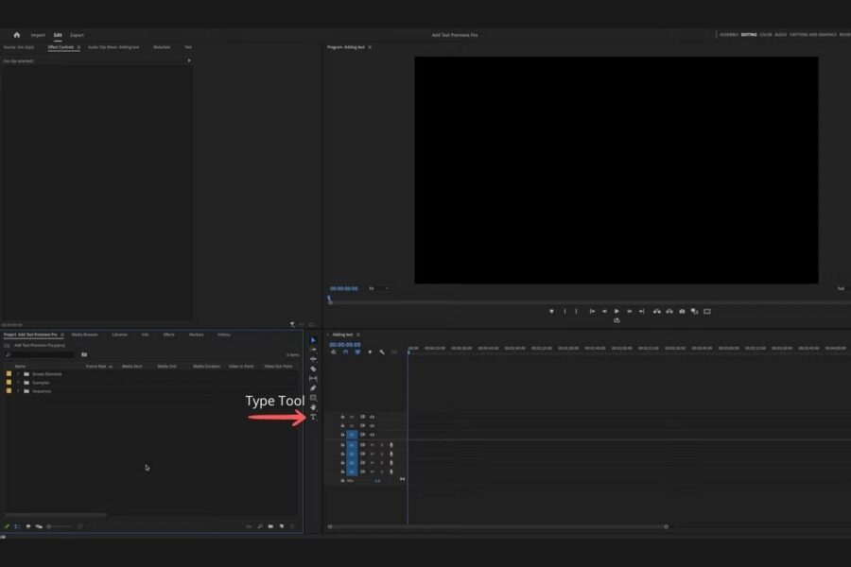Switch to the Effects tab
Screen dimensions: 851x567
168,334
